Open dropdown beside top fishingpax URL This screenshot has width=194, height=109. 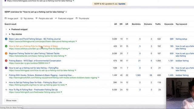(x=73, y=1)
